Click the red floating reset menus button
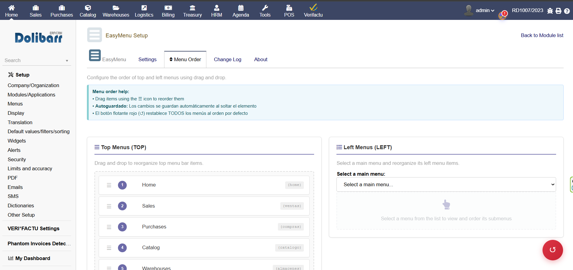Viewport: 573px width, 270px height. click(x=552, y=250)
